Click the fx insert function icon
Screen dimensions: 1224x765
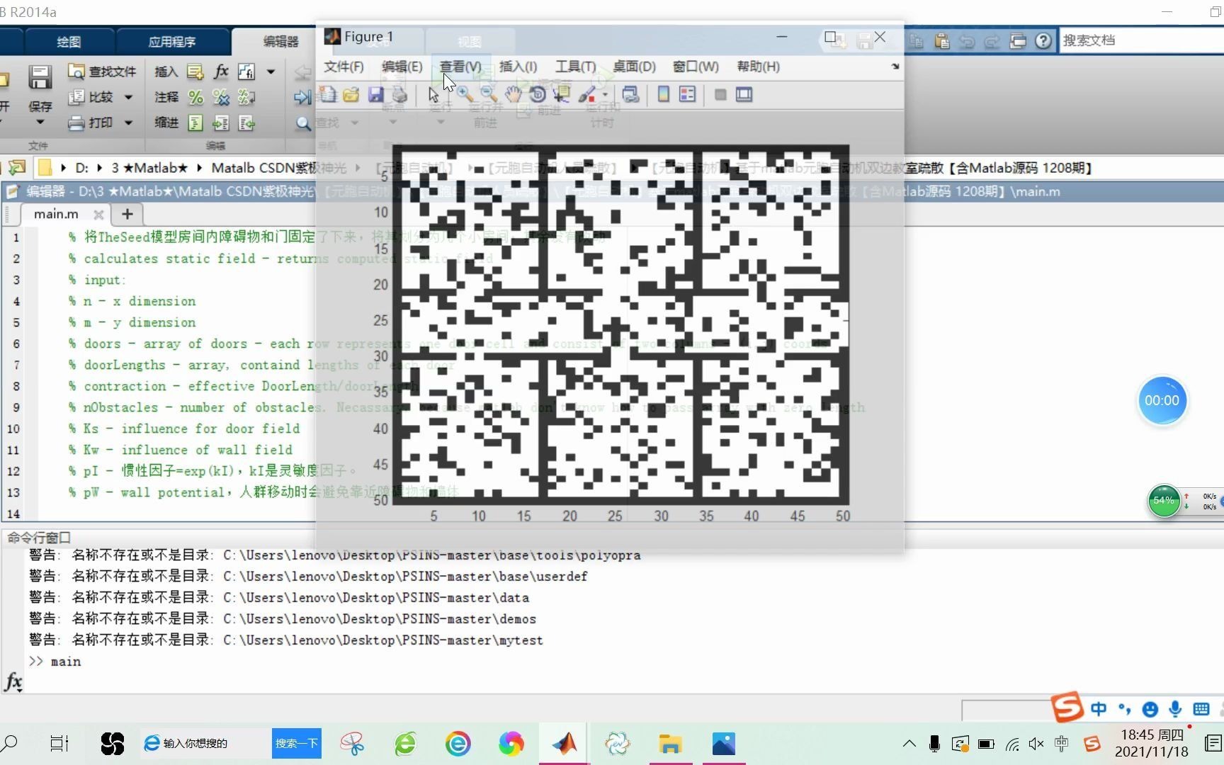click(x=221, y=72)
